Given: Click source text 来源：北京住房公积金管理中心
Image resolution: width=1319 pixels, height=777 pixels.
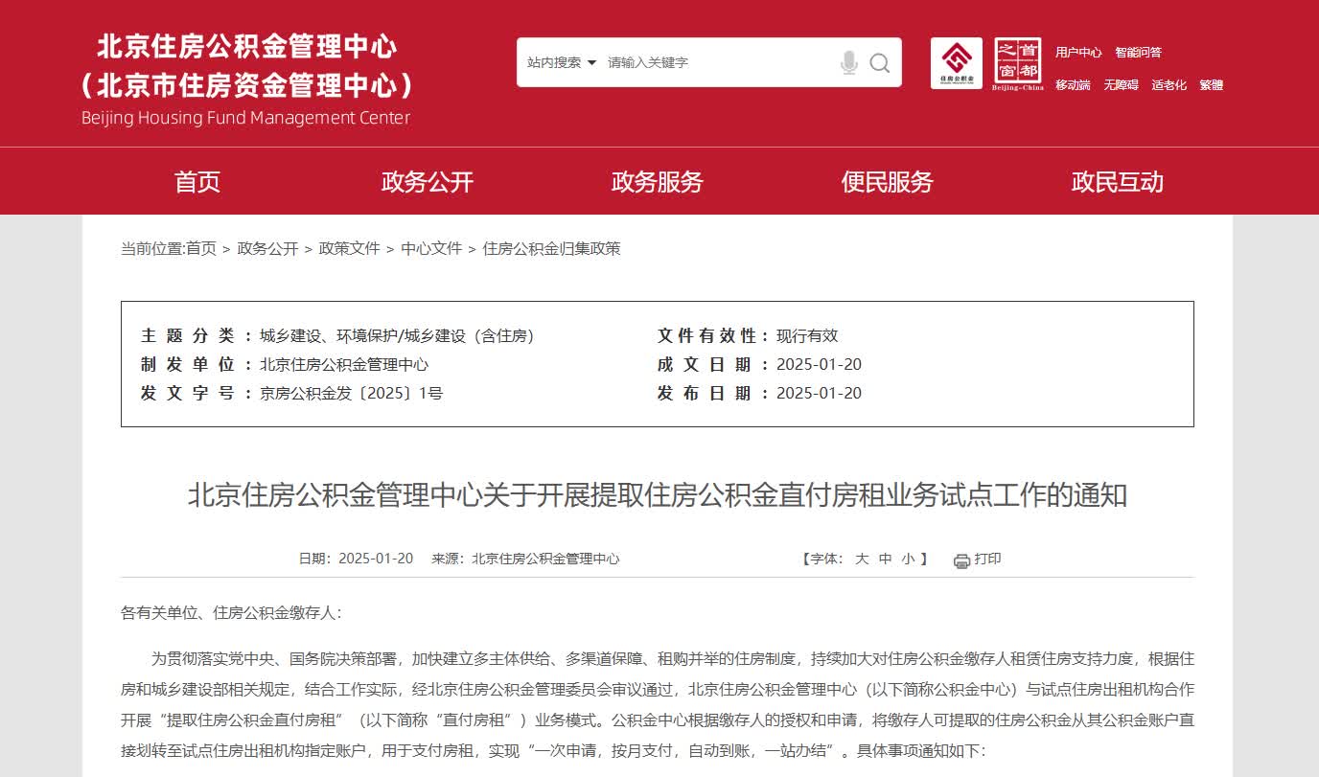Looking at the screenshot, I should [x=525, y=559].
